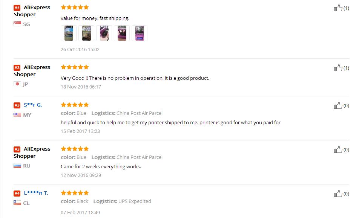Like L****n T.'s review from Chile
The image size is (362, 218).
tap(338, 194)
